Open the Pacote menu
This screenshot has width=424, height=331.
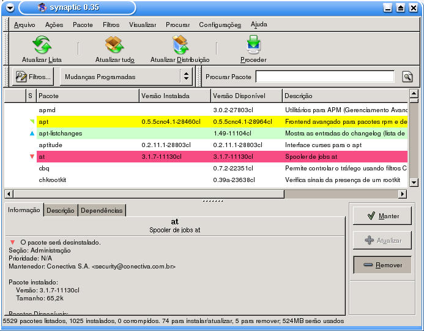point(83,25)
